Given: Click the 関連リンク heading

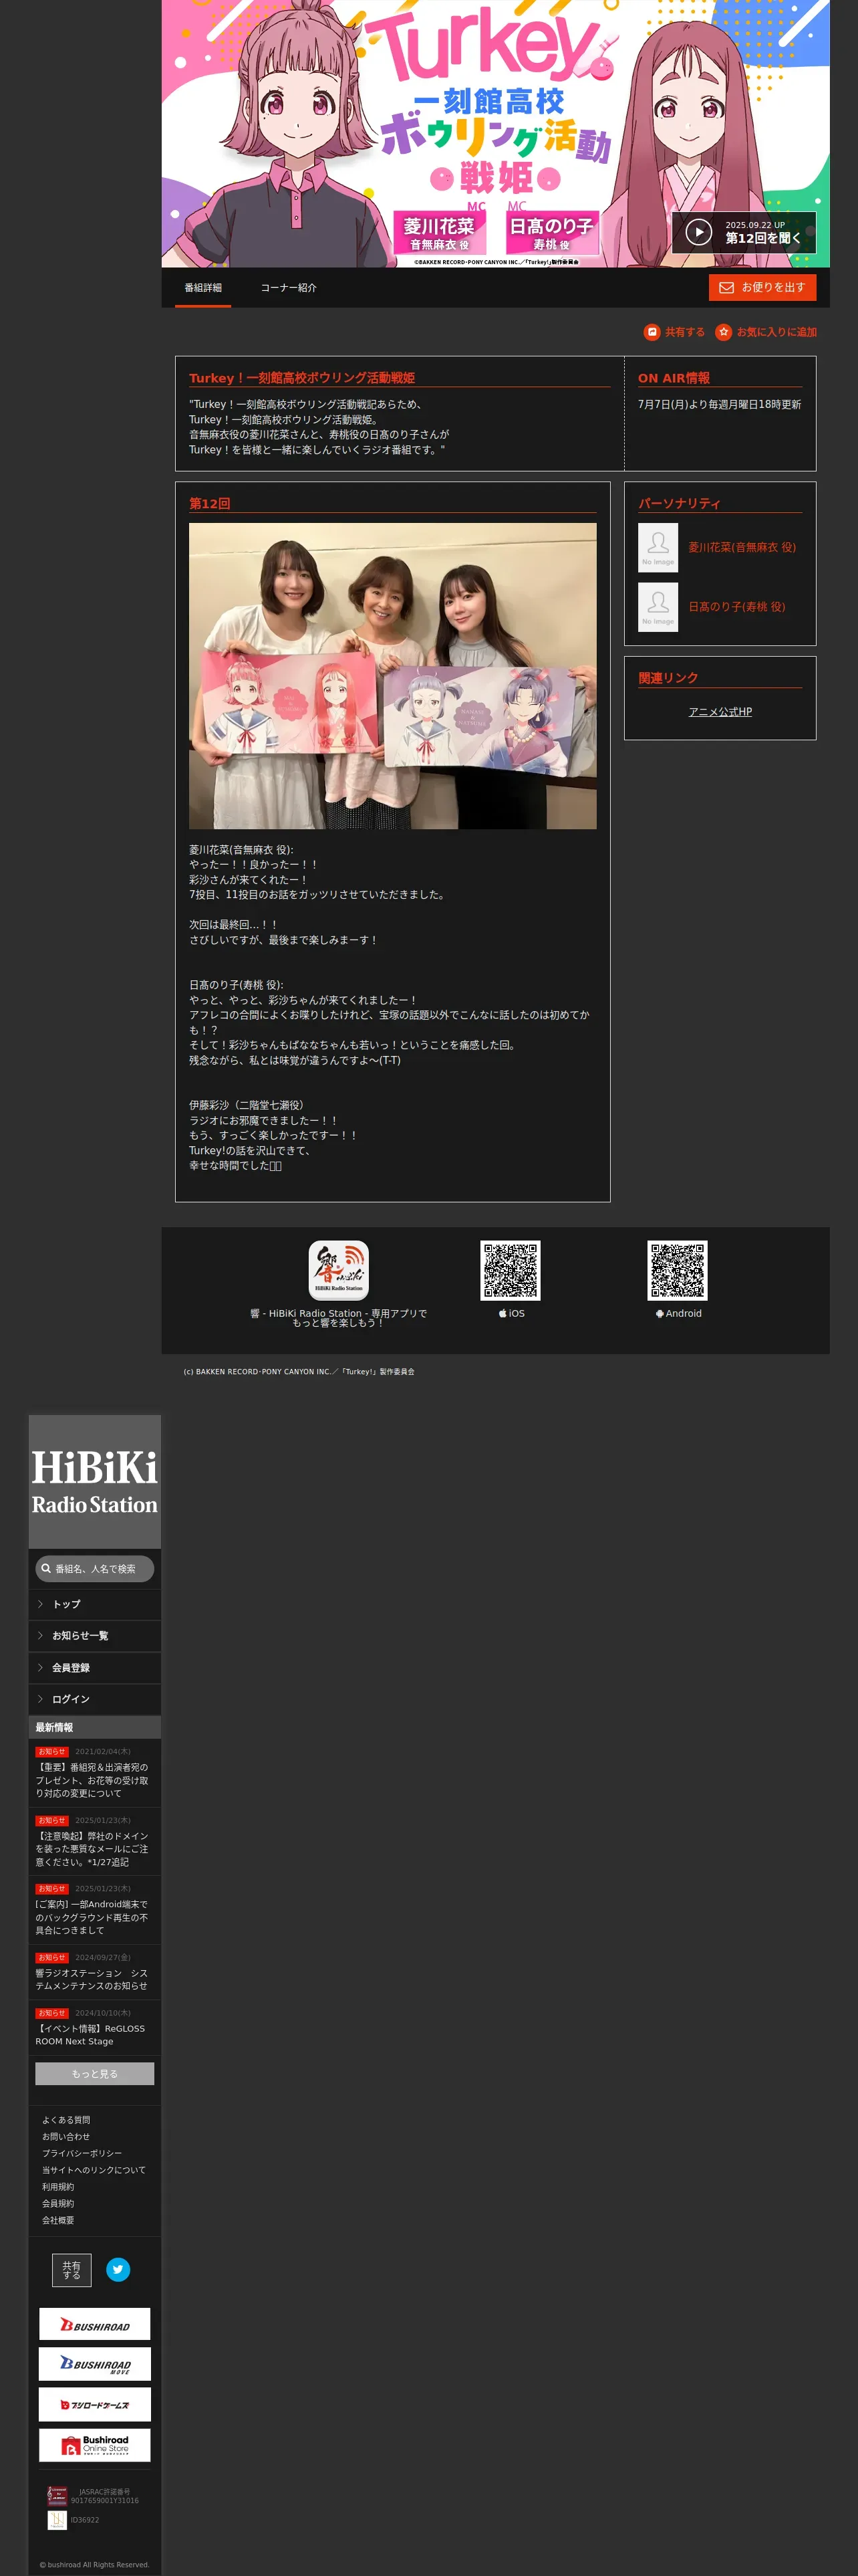Looking at the screenshot, I should point(668,678).
